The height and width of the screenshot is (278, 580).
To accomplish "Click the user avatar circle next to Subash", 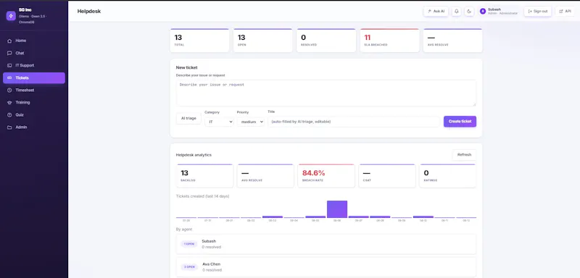I will click(x=483, y=12).
